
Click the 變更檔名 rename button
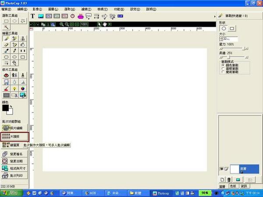coord(14,154)
